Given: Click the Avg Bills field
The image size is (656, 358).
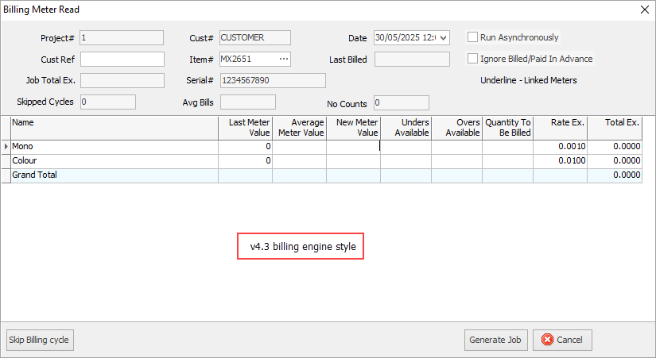Looking at the screenshot, I should click(x=248, y=102).
